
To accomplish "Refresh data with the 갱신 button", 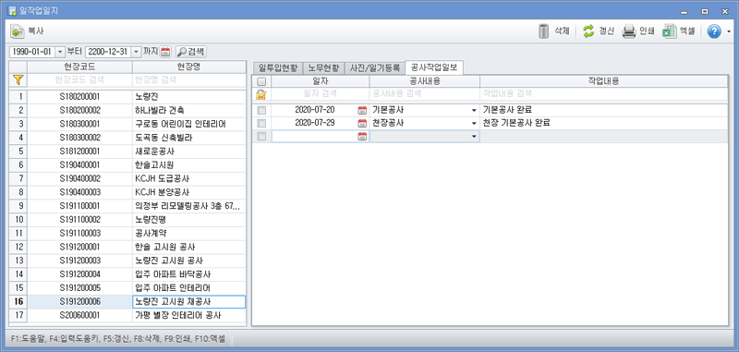I will click(x=598, y=31).
